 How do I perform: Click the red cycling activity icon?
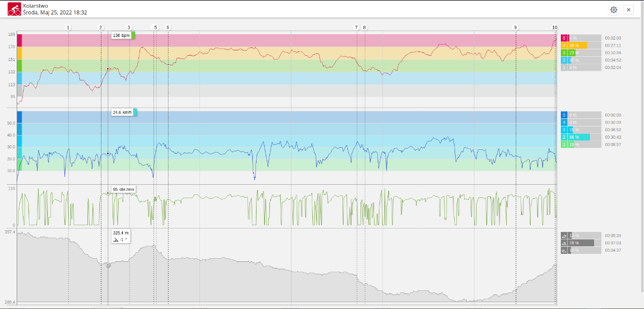(14, 9)
